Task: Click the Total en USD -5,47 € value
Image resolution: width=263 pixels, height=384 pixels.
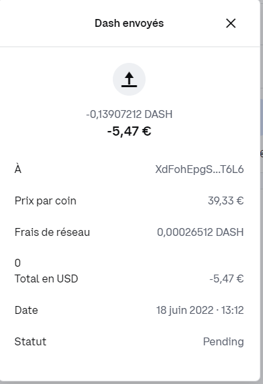Action: (x=226, y=278)
